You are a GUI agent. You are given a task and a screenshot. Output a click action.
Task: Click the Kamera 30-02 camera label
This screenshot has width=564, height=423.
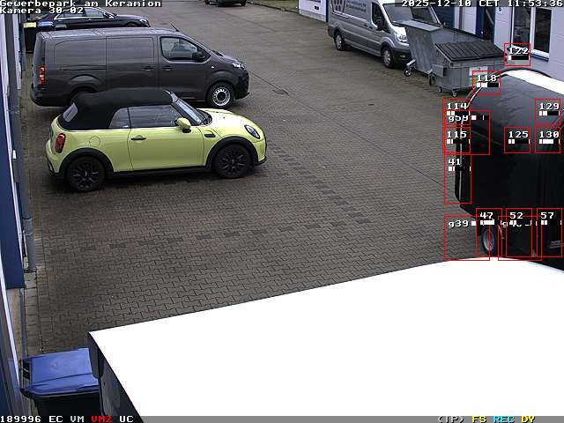click(x=42, y=11)
